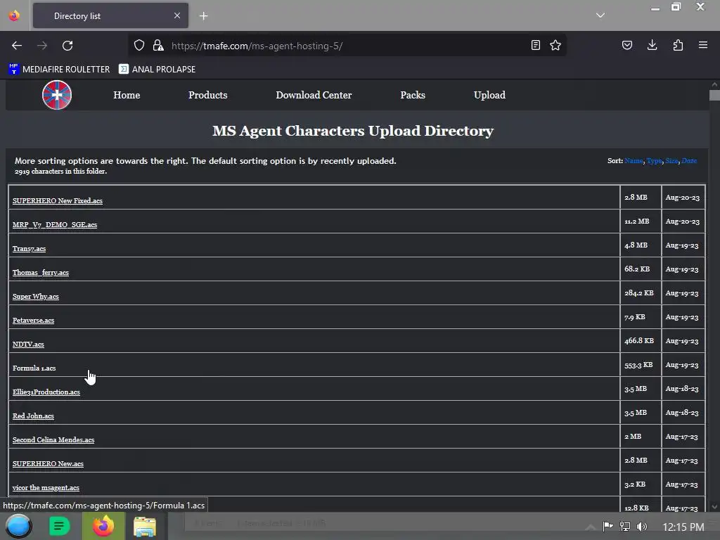Open vicor the msagent.acs link

click(x=46, y=487)
